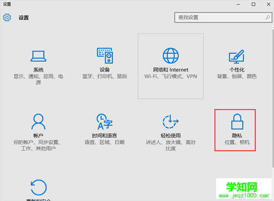Open the Ease of Access (轻松使用) icon

pyautogui.click(x=170, y=121)
